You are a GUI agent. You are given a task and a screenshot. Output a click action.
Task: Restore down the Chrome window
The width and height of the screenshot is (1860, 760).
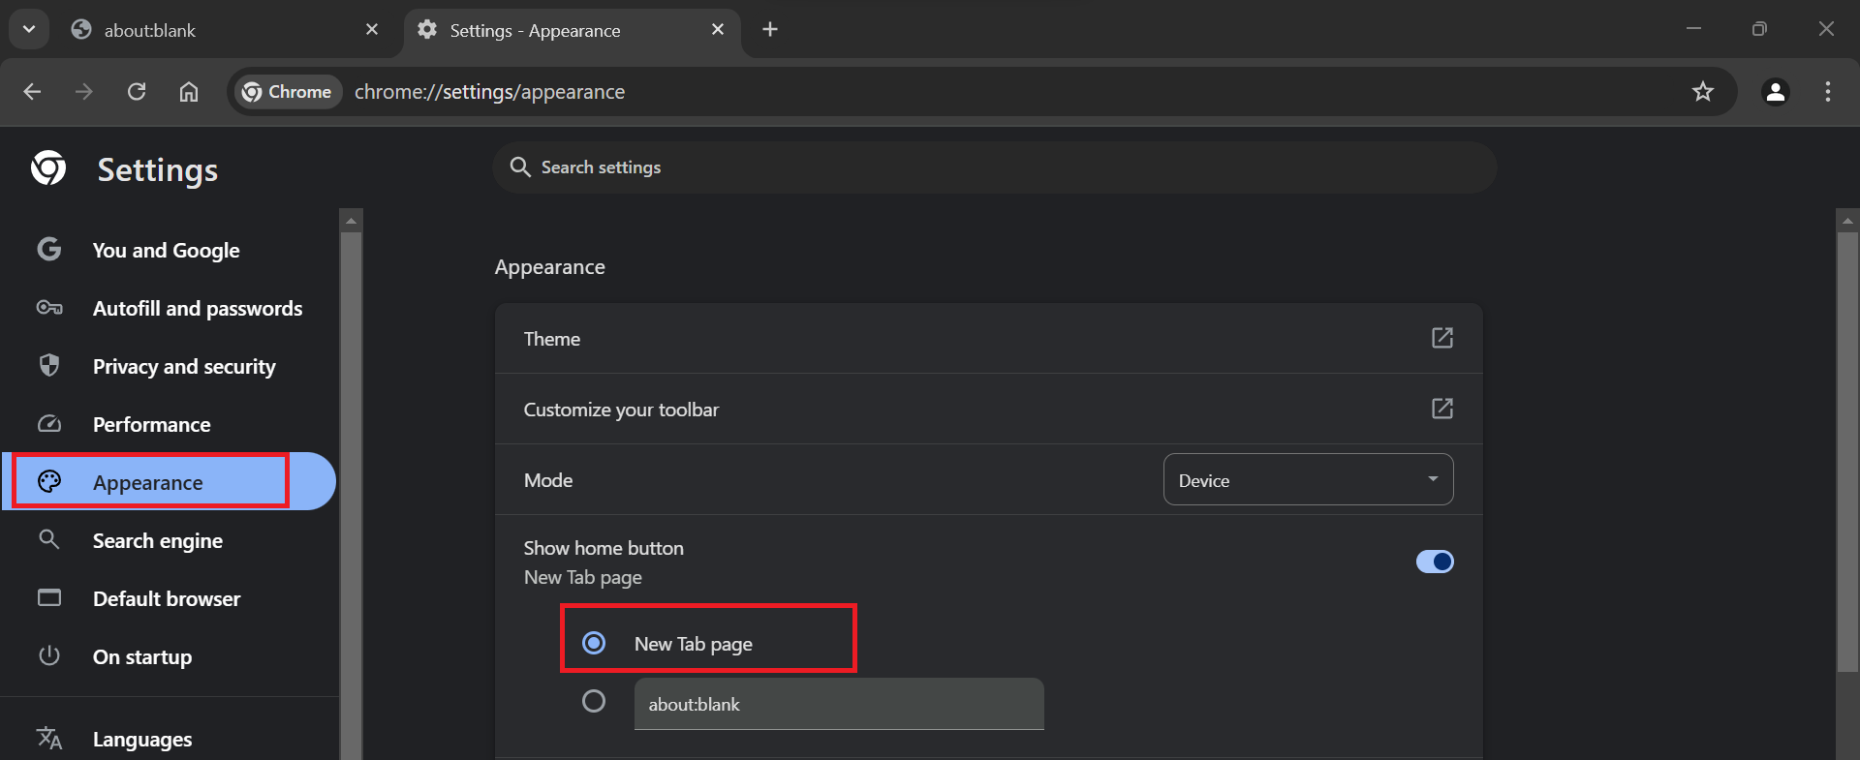point(1759,29)
